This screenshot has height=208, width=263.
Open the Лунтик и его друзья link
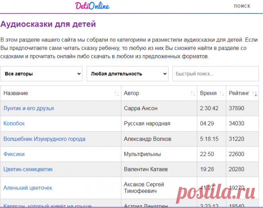click(x=29, y=108)
